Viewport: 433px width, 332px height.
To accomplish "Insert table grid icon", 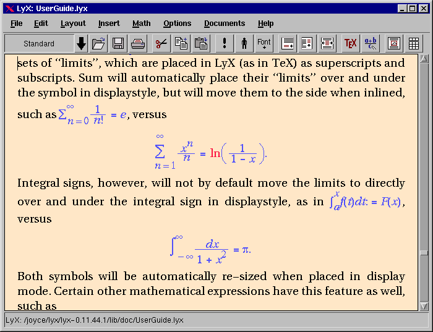I will 414,43.
